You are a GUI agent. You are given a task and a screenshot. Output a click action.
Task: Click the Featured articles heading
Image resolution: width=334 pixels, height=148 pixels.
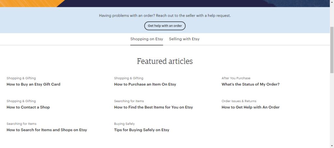[x=165, y=61]
